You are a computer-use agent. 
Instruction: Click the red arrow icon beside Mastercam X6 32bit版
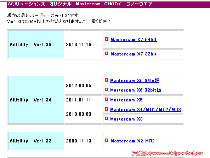[107, 89]
